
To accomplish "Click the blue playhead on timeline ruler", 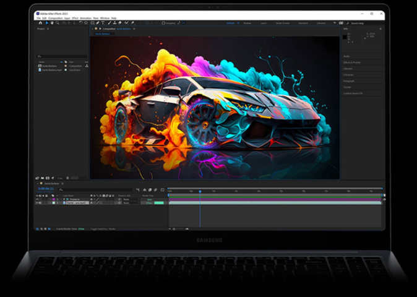I will pos(200,191).
